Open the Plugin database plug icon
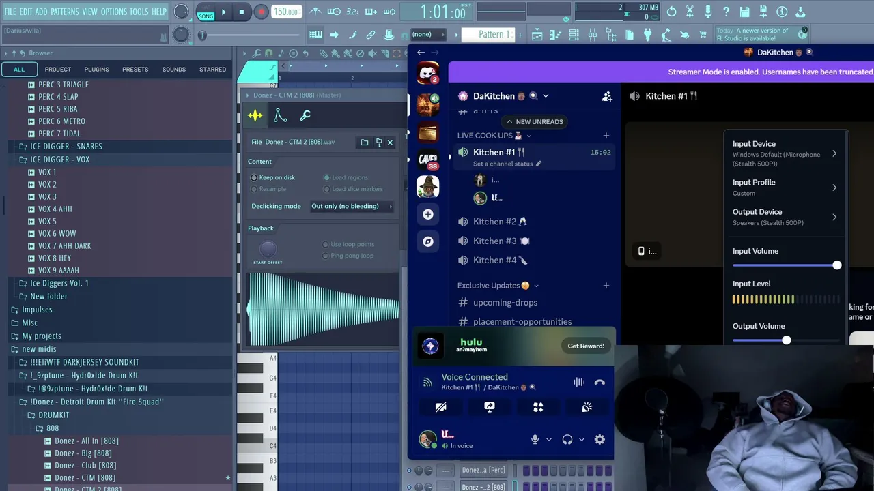874x491 pixels. [x=647, y=35]
